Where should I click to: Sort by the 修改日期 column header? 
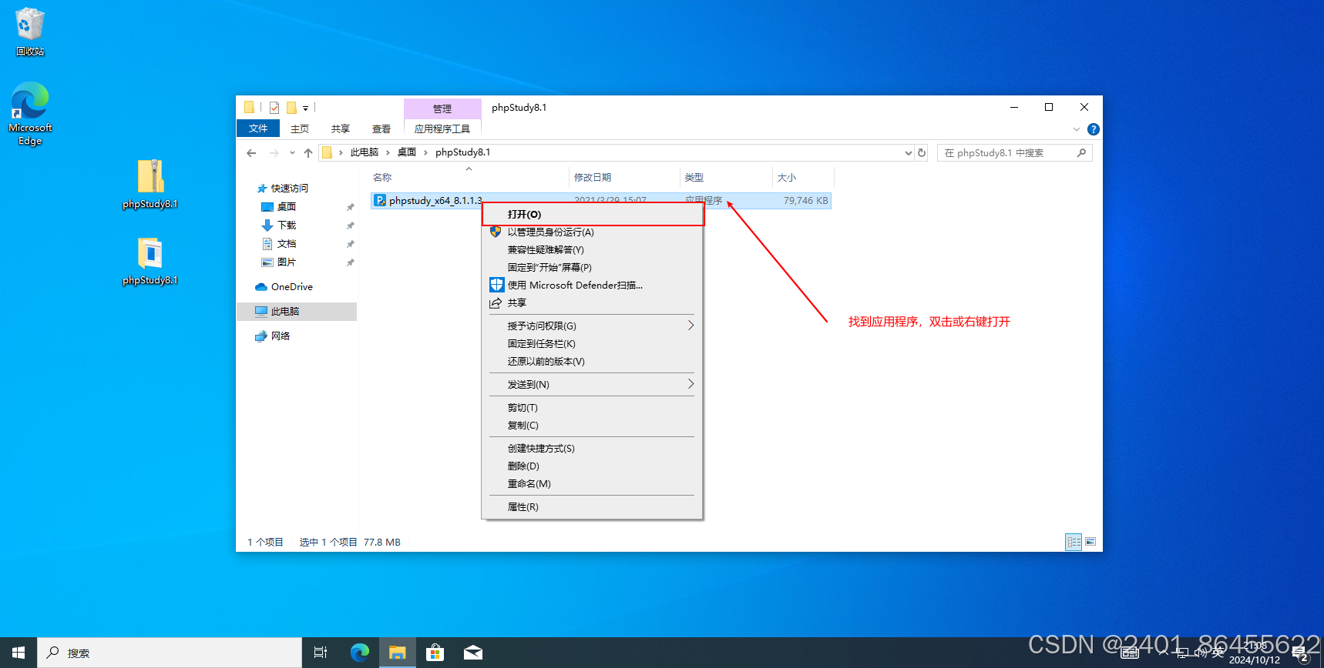coord(624,177)
